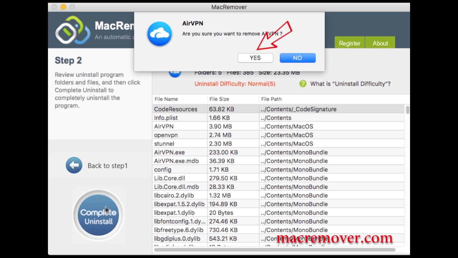Select the AirVPN.exe file row

pos(278,152)
